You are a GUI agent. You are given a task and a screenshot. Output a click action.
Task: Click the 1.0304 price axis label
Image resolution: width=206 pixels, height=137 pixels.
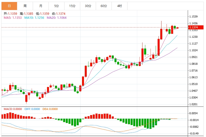[x=193, y=97]
